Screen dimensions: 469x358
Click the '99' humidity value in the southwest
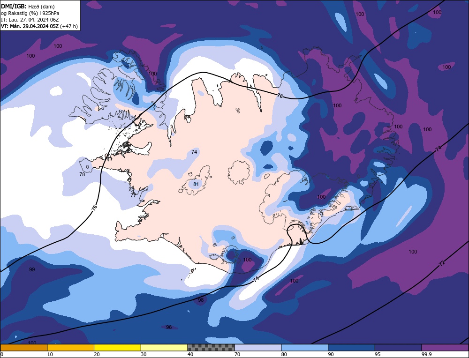point(32,269)
